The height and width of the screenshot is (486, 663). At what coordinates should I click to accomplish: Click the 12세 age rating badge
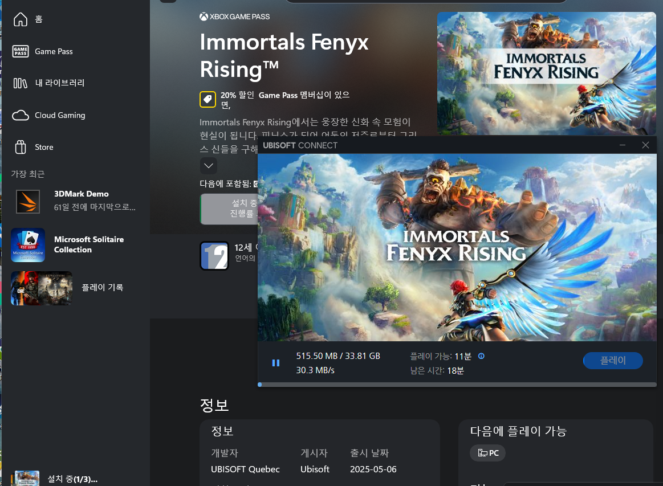(x=215, y=256)
